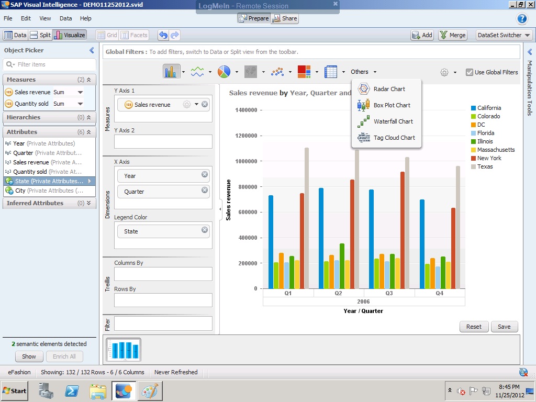
Task: Click New York red legend swatch
Action: [x=473, y=158]
